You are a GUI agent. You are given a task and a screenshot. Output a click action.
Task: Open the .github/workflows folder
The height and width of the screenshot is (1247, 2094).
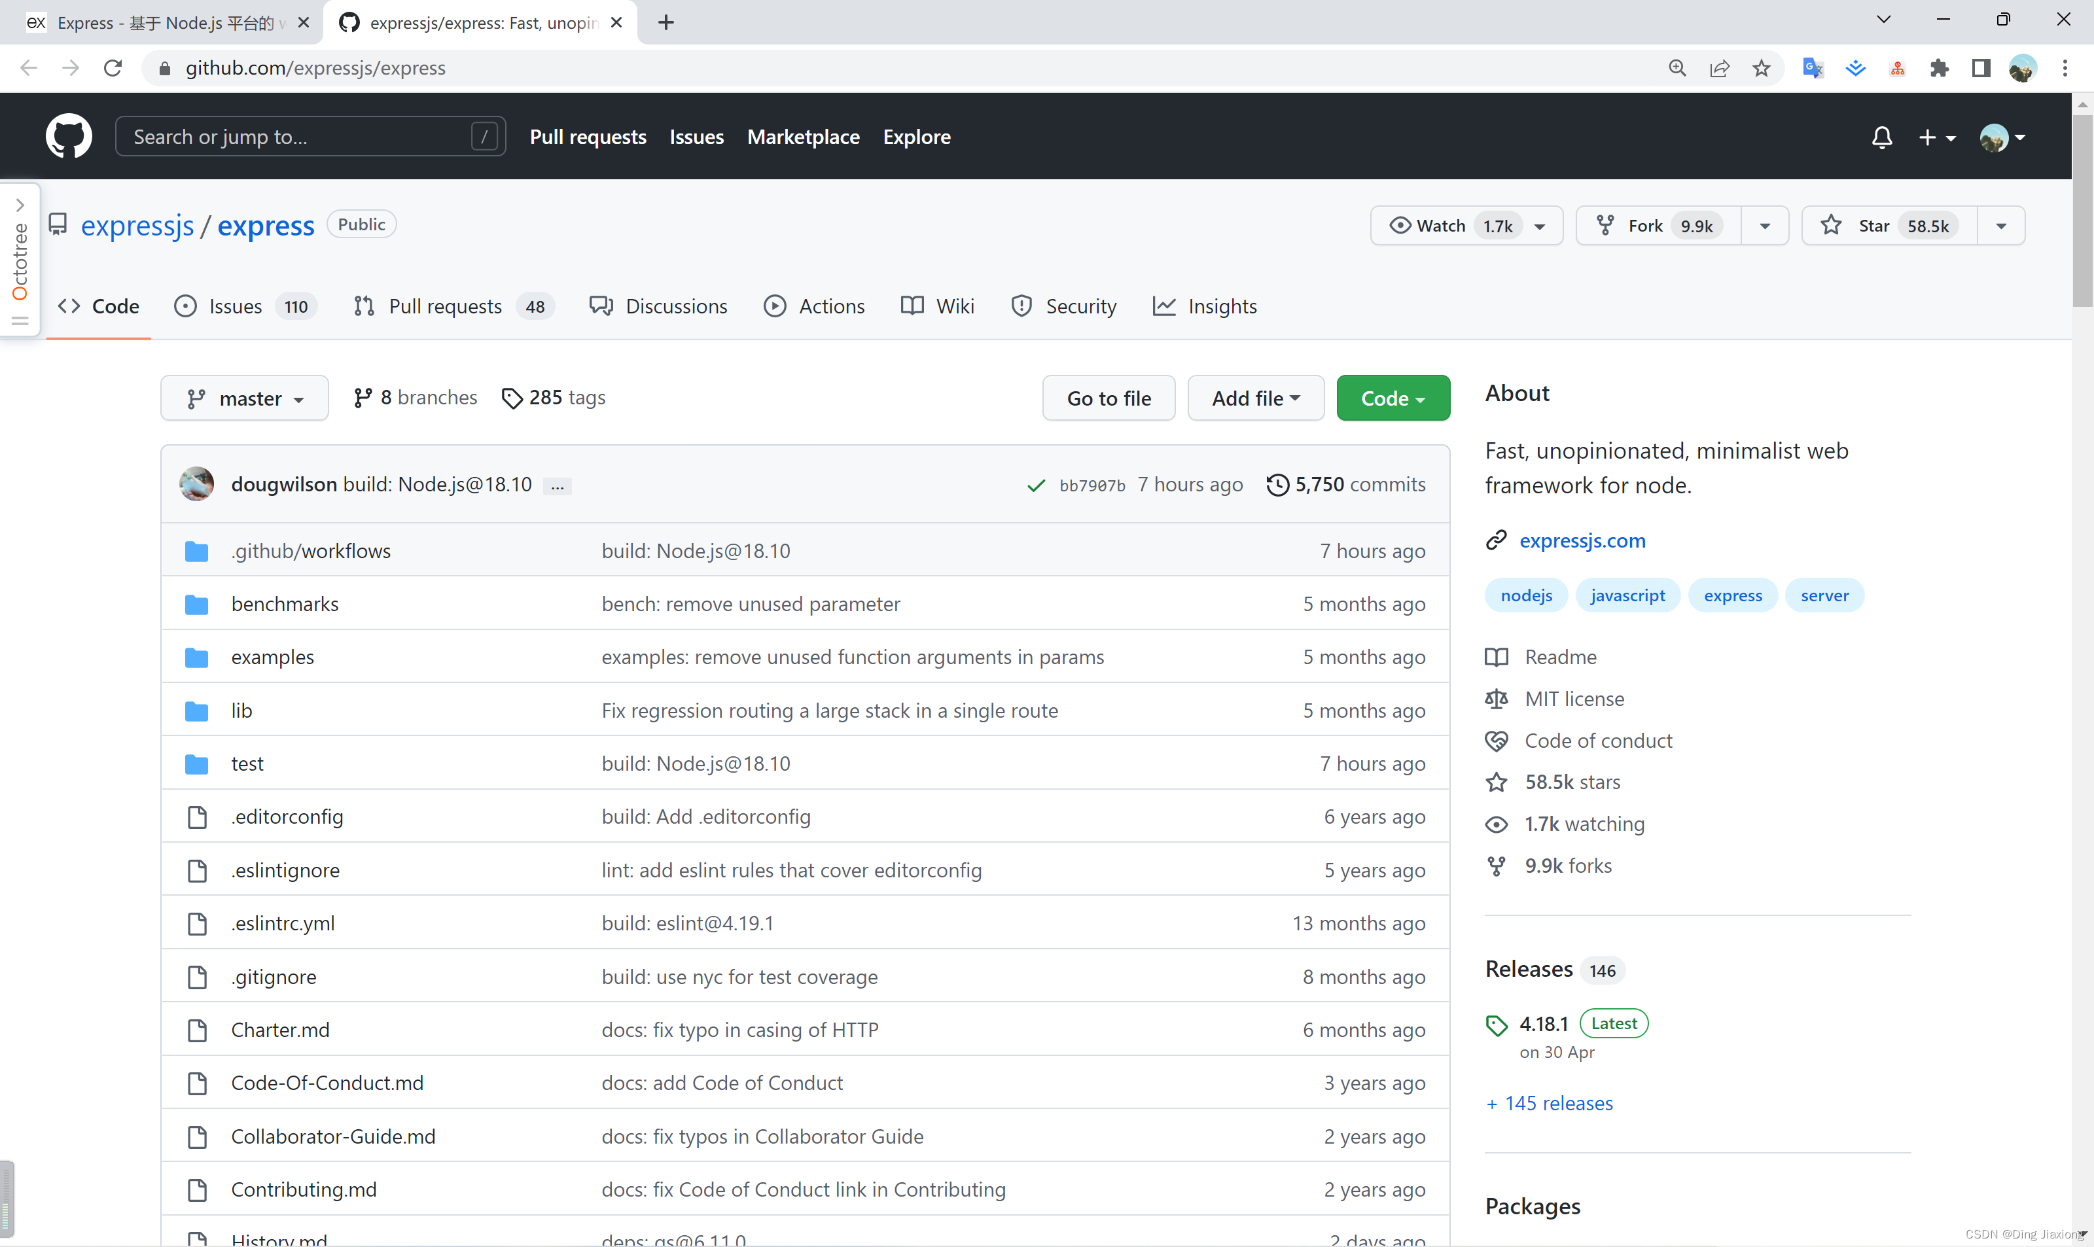click(311, 552)
